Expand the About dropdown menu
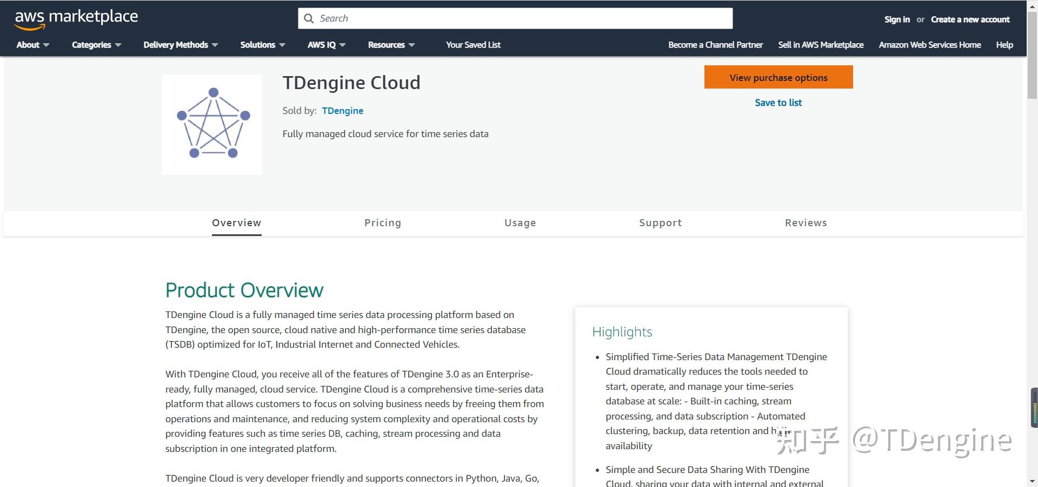 pyautogui.click(x=32, y=45)
